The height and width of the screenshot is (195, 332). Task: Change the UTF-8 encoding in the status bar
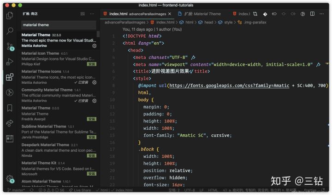tap(190, 190)
